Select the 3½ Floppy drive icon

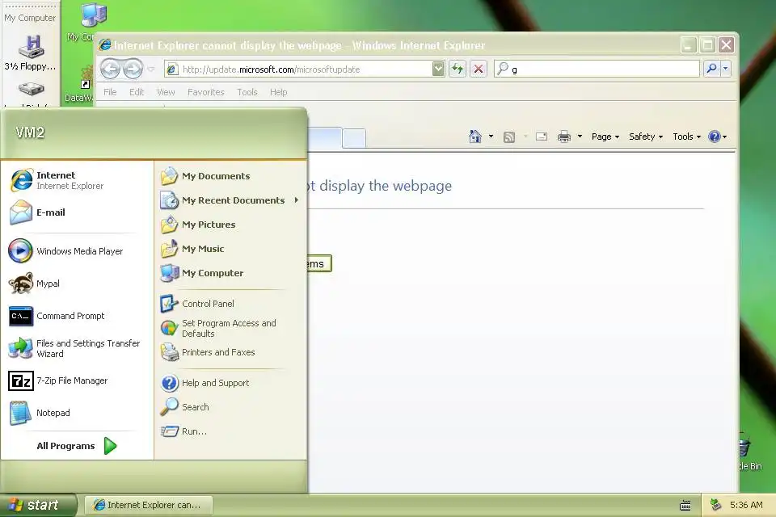coord(30,53)
